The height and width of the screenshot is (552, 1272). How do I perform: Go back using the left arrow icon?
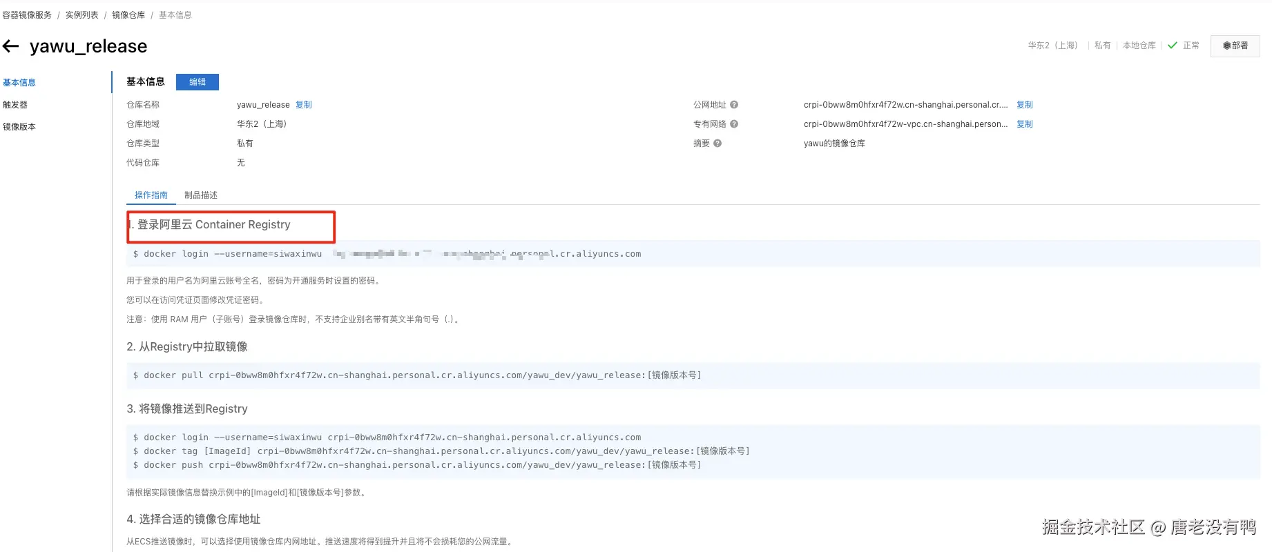click(x=10, y=46)
